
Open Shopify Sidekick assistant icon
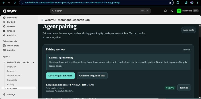pyautogui.click(x=165, y=11)
